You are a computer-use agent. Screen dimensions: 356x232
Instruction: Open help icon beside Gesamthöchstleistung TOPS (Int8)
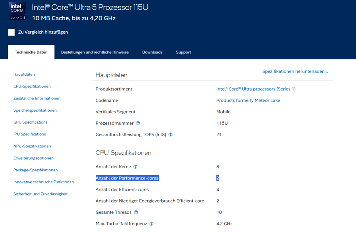tap(170, 134)
